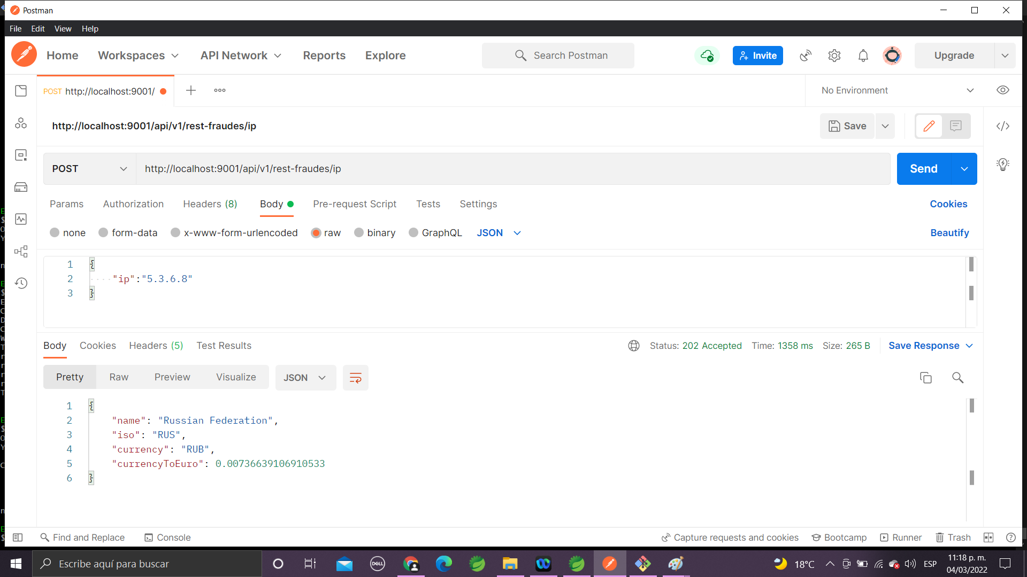Open the Environments sidebar icon

(x=21, y=155)
